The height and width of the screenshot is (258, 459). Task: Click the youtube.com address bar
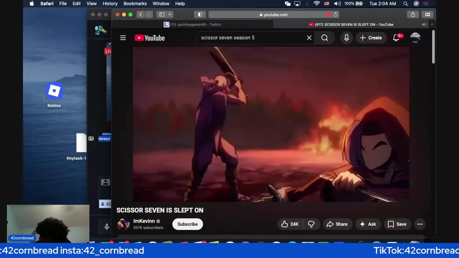click(x=274, y=15)
